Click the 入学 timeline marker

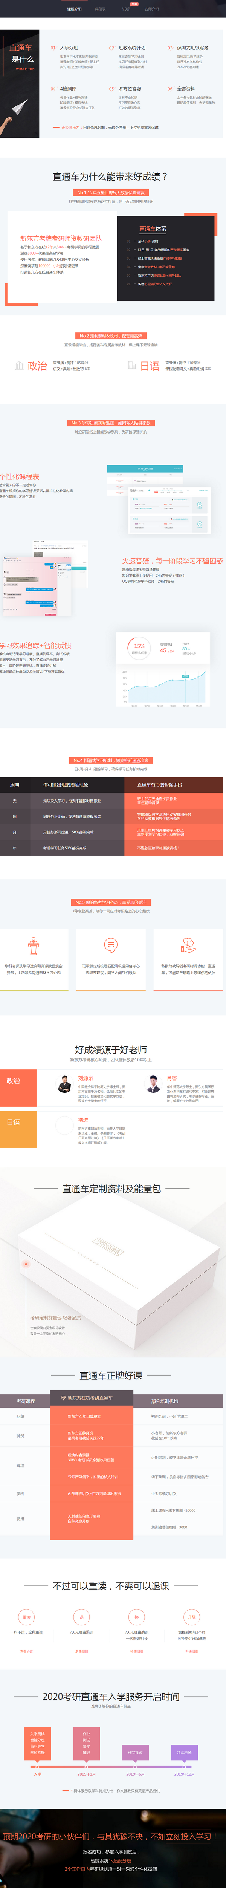coord(37,1768)
